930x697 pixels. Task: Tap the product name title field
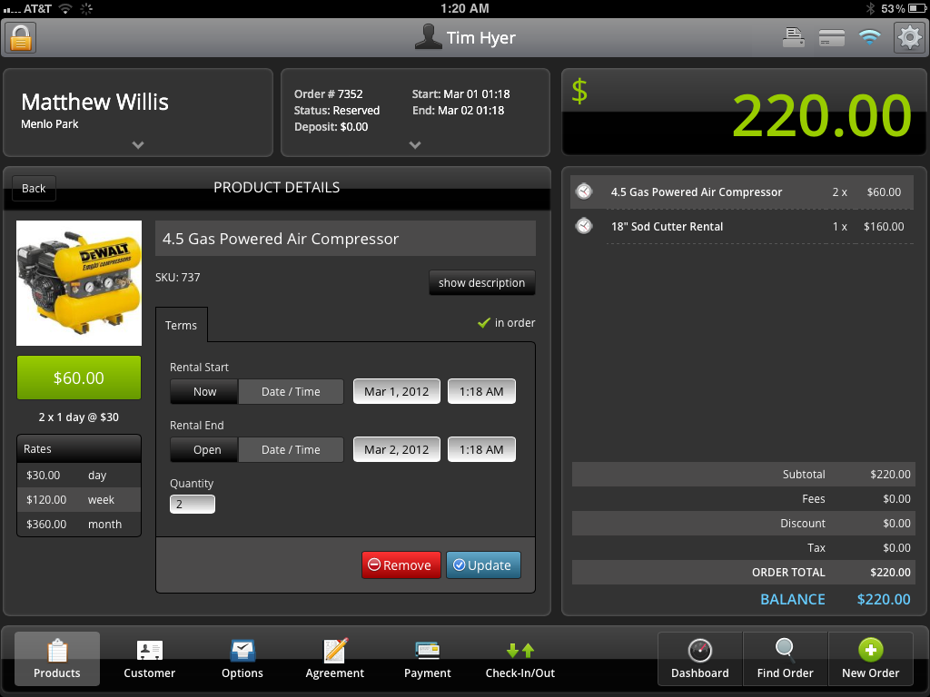(345, 239)
